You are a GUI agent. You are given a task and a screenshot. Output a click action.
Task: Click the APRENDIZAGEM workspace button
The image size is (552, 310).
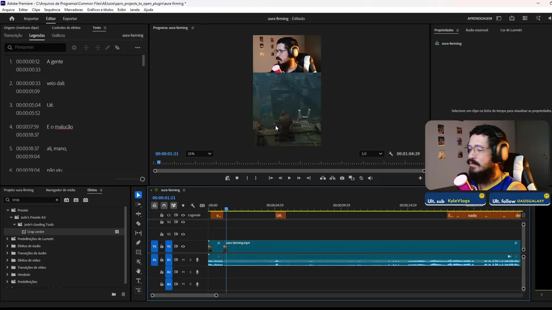(480, 19)
